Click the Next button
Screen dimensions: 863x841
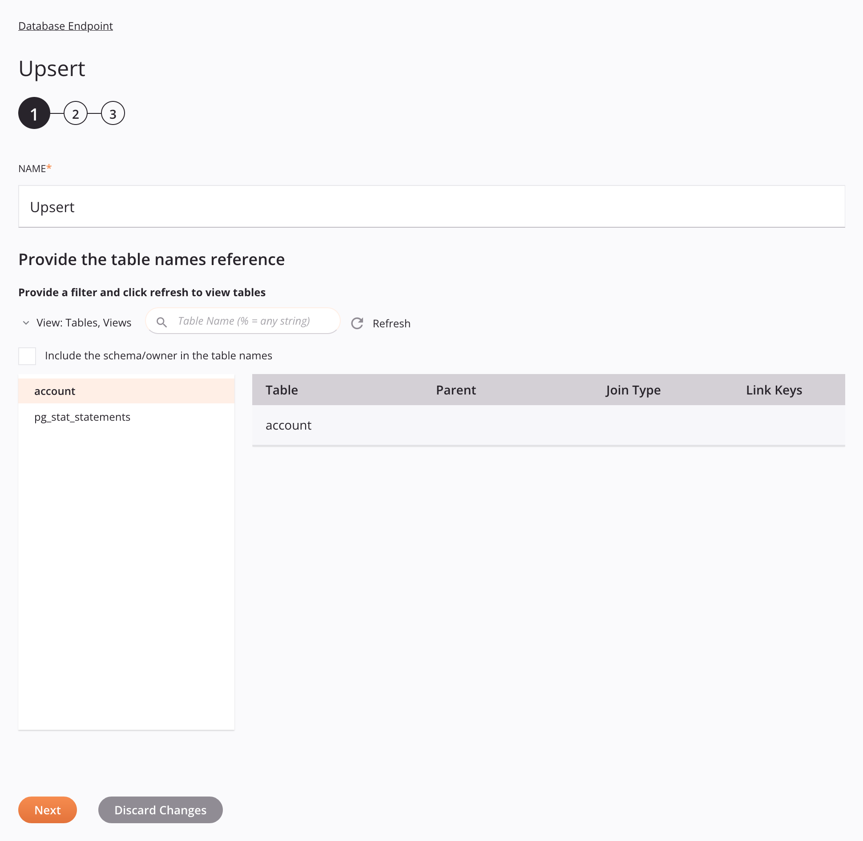coord(48,810)
